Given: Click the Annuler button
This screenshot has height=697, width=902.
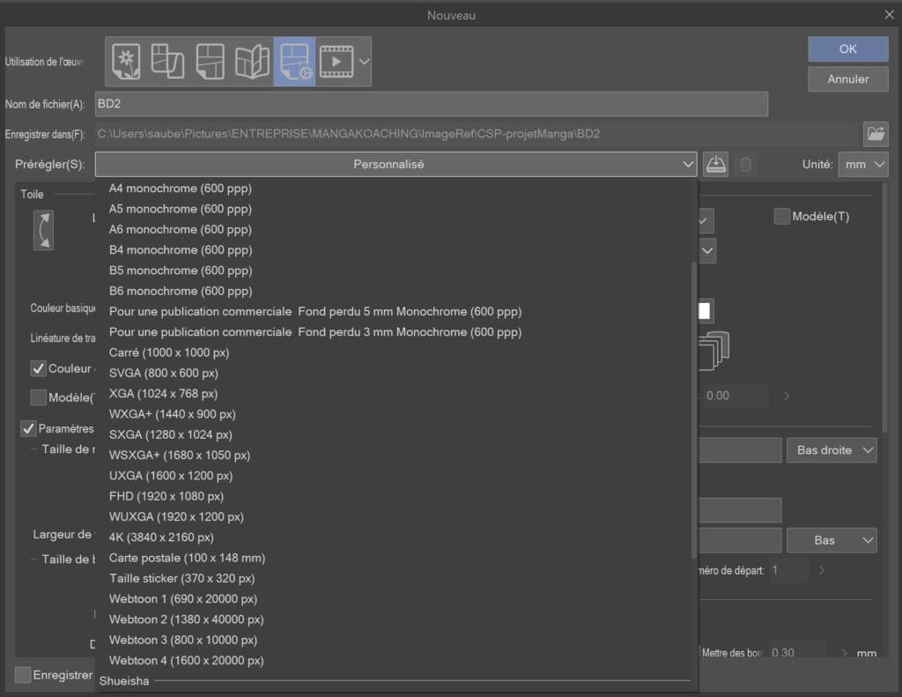Looking at the screenshot, I should tap(848, 78).
